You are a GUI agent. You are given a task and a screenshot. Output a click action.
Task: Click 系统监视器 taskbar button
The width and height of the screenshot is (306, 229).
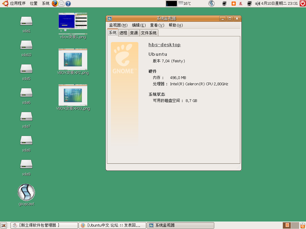click(180, 225)
